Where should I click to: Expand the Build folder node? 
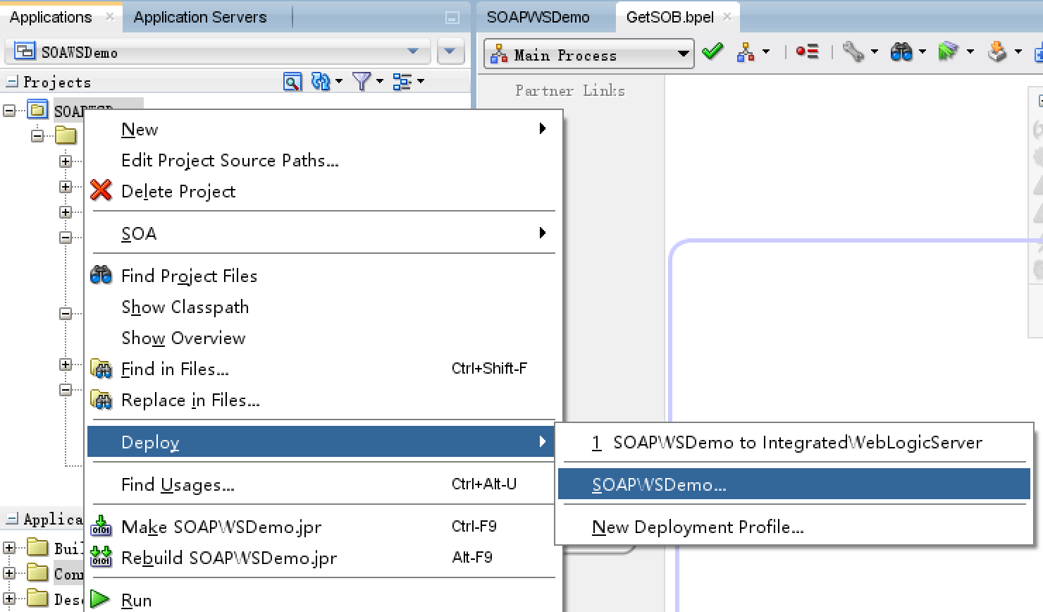(9, 547)
